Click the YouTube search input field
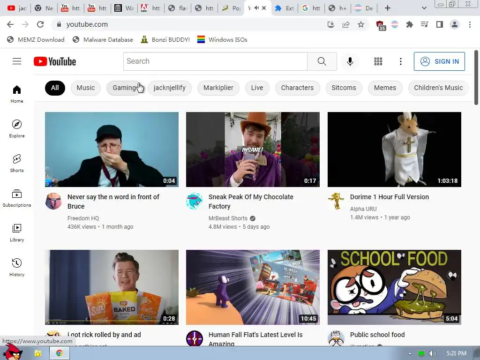The width and height of the screenshot is (480, 360). click(x=215, y=61)
